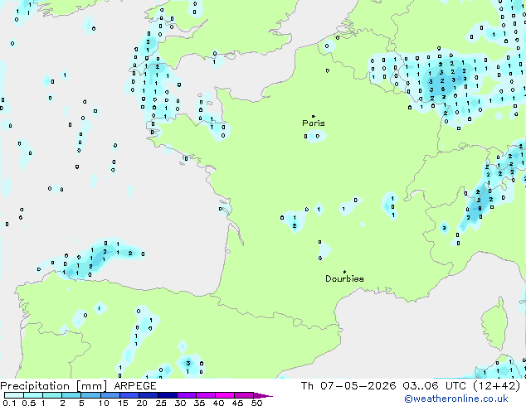Click the over-50 mm legend arrow tip
Screen dimensions: 526x406
click(263, 395)
